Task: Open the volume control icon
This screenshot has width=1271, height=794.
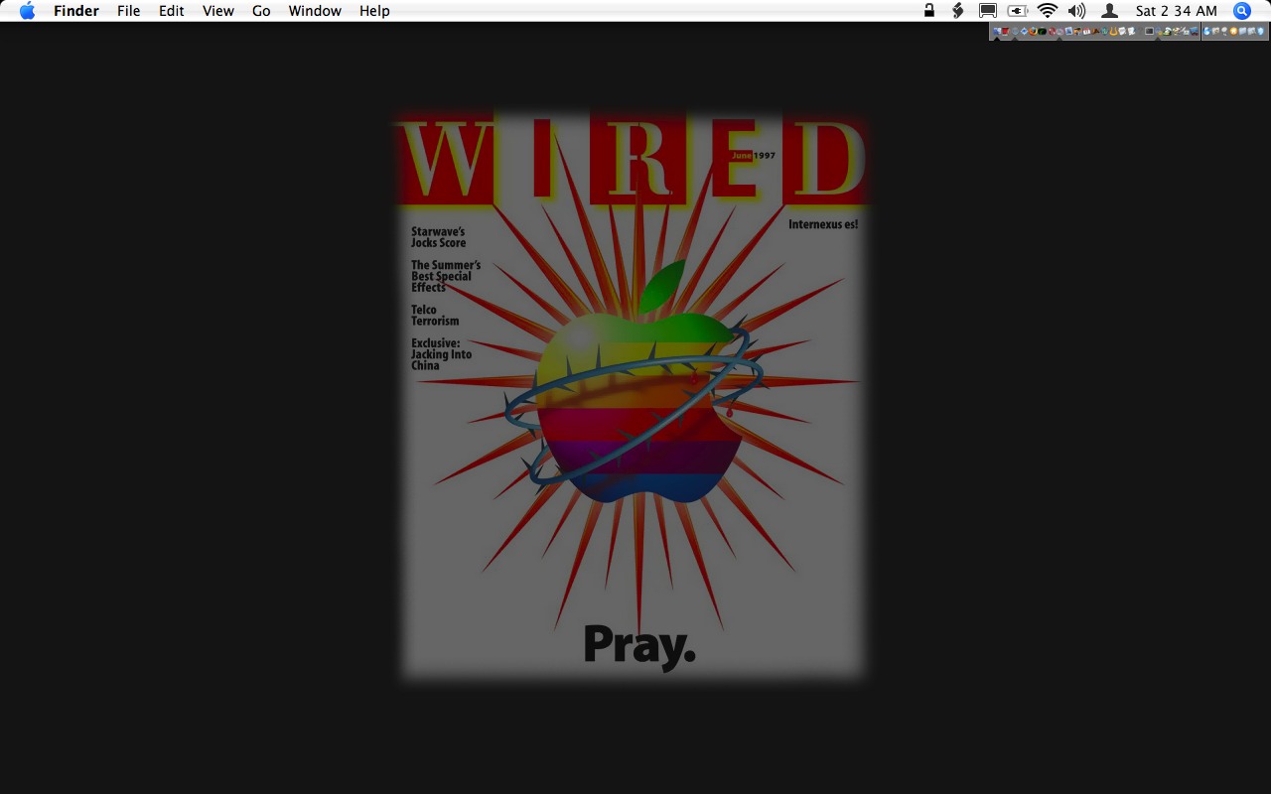Action: 1077,11
